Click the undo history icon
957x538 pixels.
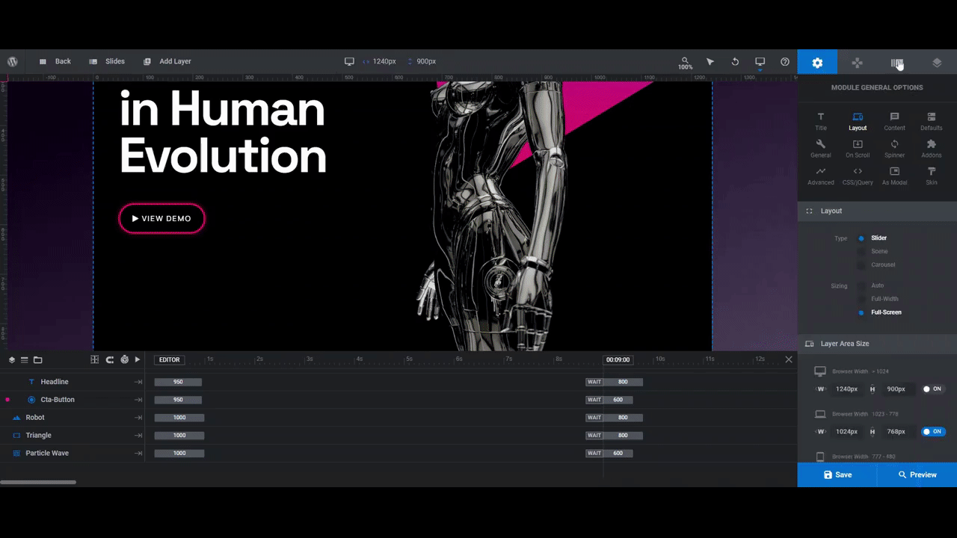[x=735, y=61]
